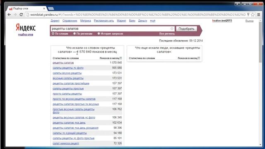Screen dimensions: 265x149
Task: Open the рецепты салатов keyword link
Action: tap(63, 62)
